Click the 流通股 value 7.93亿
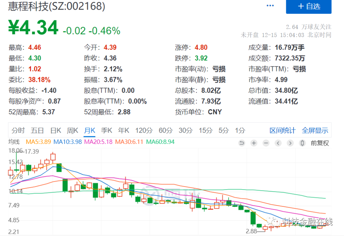 point(211,101)
